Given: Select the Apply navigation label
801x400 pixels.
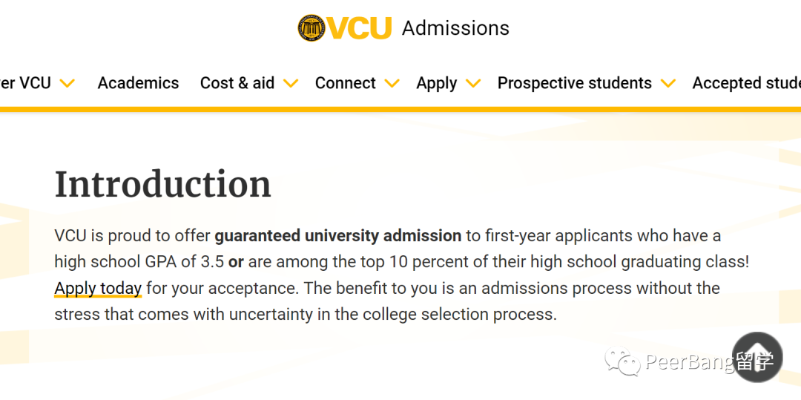Looking at the screenshot, I should pos(437,83).
